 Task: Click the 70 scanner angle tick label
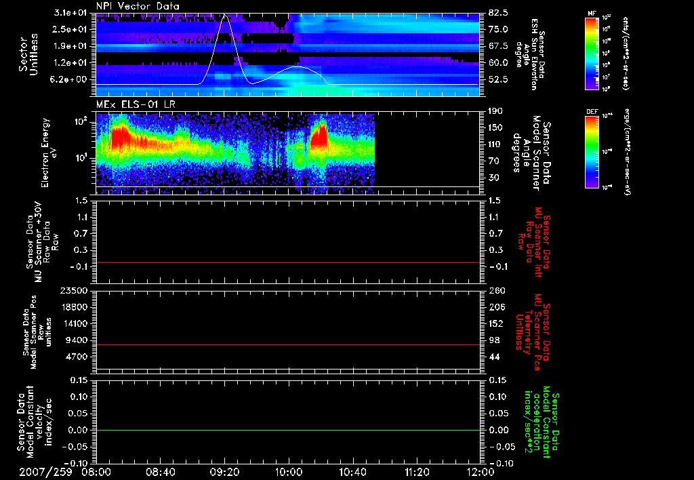494,161
